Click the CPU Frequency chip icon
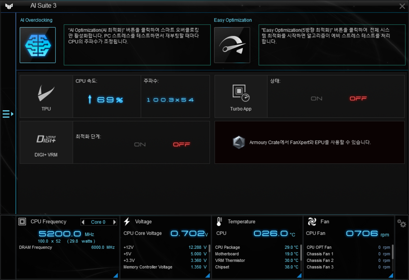Image resolution: width=409 pixels, height=280 pixels. tap(22, 222)
